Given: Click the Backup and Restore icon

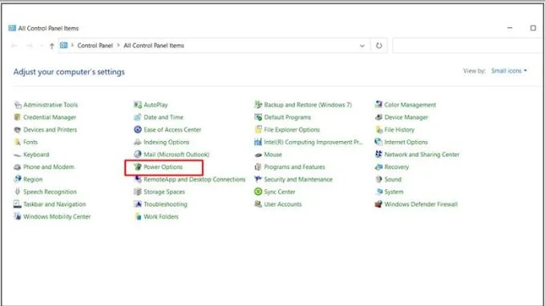Looking at the screenshot, I should click(x=258, y=105).
